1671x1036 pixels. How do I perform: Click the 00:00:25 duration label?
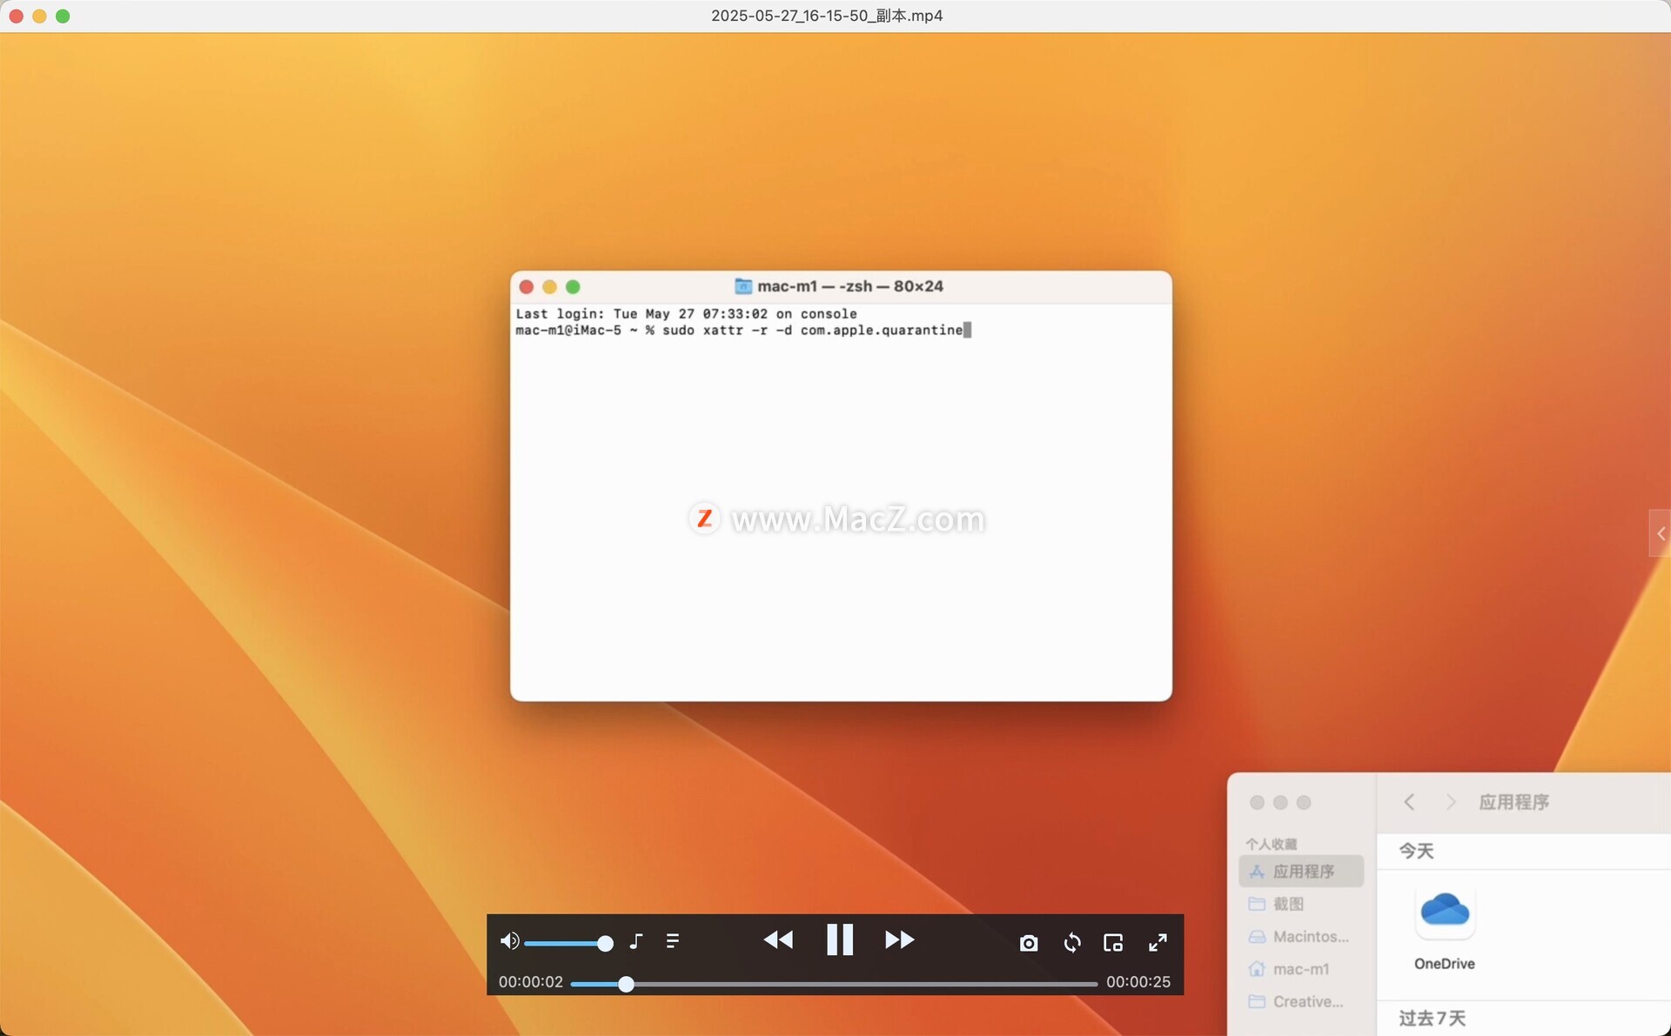point(1137,982)
